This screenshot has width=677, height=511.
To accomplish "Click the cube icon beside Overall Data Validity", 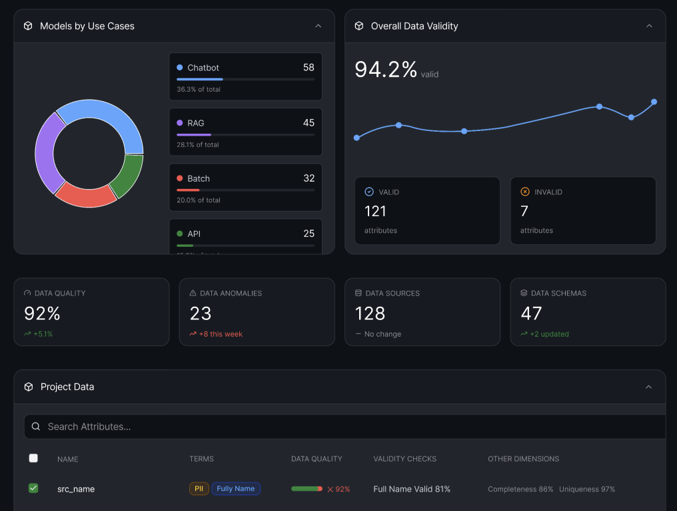I will 359,26.
